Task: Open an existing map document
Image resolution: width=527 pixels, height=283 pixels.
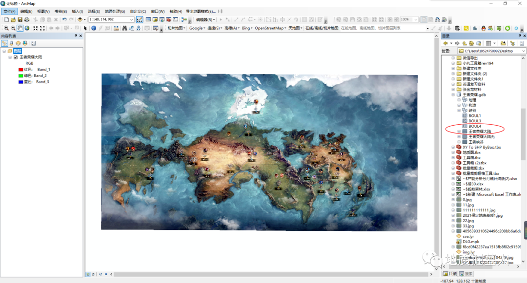Action: (x=13, y=20)
